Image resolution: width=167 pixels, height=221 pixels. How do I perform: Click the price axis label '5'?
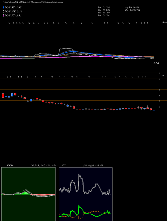(160, 90)
